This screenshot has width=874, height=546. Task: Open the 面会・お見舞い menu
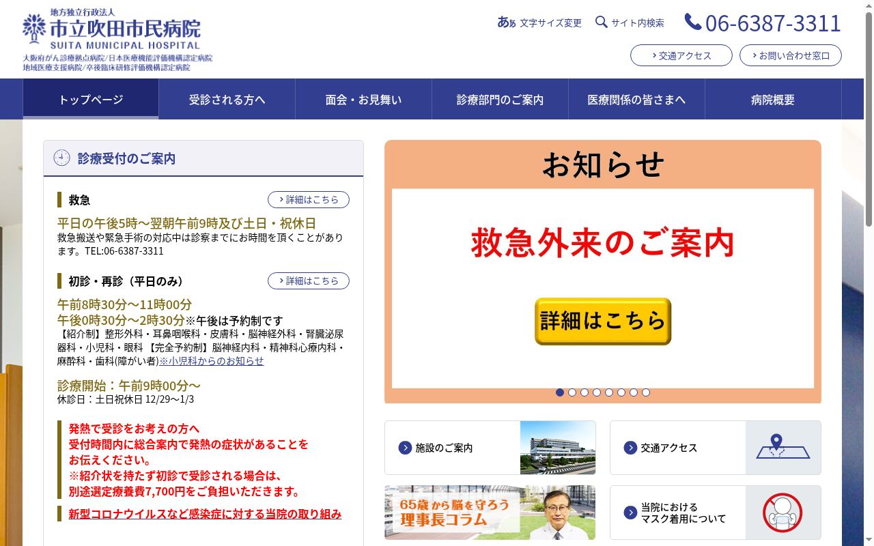(x=364, y=99)
